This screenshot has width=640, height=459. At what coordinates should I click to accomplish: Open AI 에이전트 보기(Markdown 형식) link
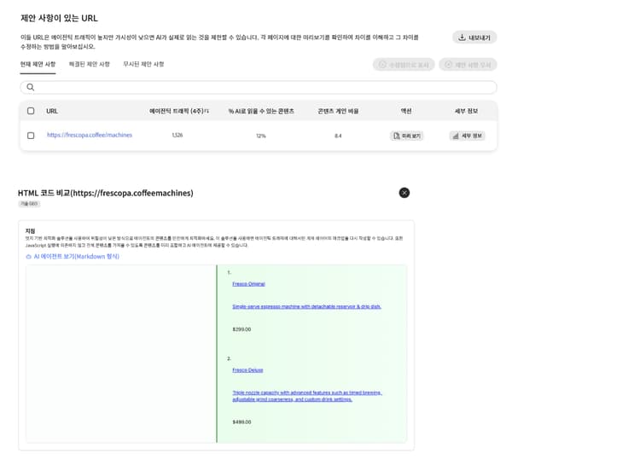click(73, 256)
